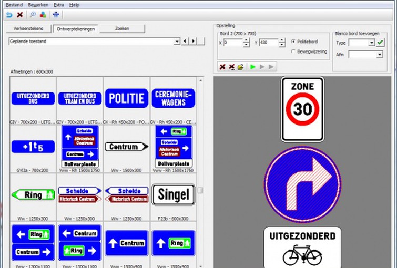Click the X coordinate input field

233,43
